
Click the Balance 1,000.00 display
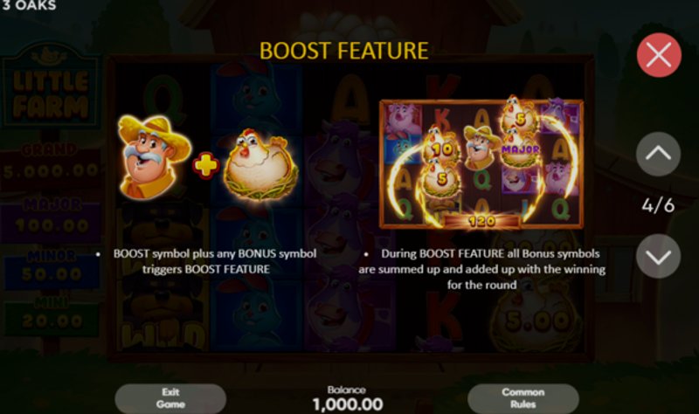(x=347, y=399)
